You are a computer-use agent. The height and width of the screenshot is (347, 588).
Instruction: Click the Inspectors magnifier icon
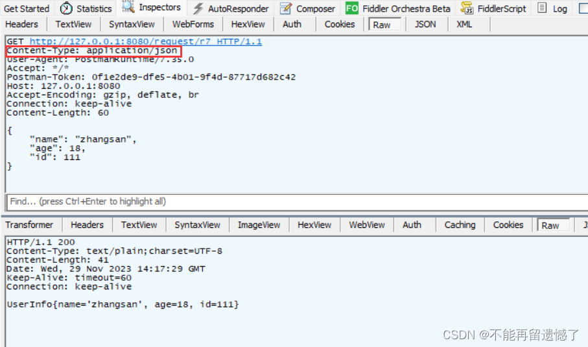[128, 6]
